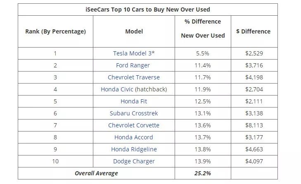
Task: Select the 25.2% overall average cell
Action: 203,173
